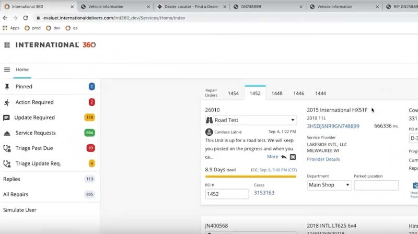The width and height of the screenshot is (418, 234).
Task: Click the Pinned pushpin icon
Action: pos(7,87)
